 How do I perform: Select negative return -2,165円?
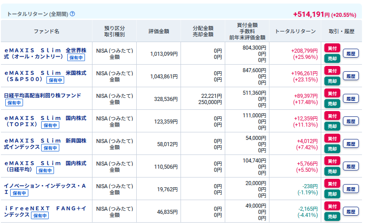click(308, 209)
